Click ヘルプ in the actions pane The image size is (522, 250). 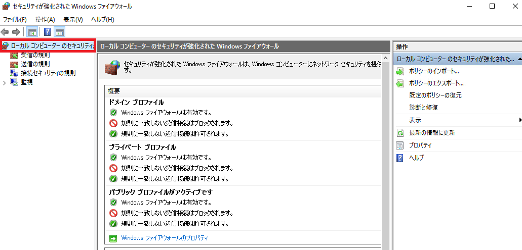pyautogui.click(x=416, y=158)
